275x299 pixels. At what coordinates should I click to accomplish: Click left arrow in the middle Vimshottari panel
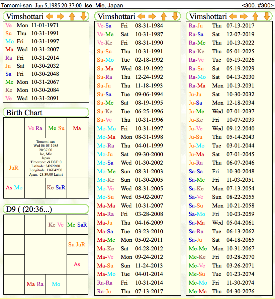tap(141, 16)
